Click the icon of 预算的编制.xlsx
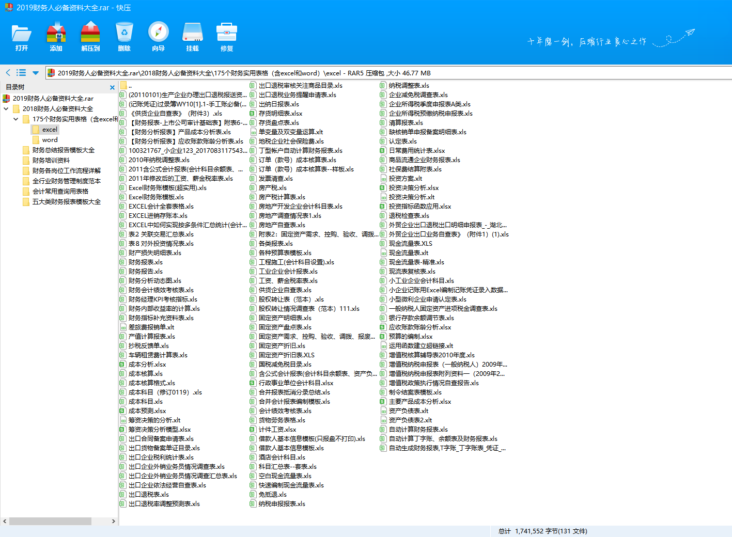The height and width of the screenshot is (537, 732). click(x=383, y=337)
